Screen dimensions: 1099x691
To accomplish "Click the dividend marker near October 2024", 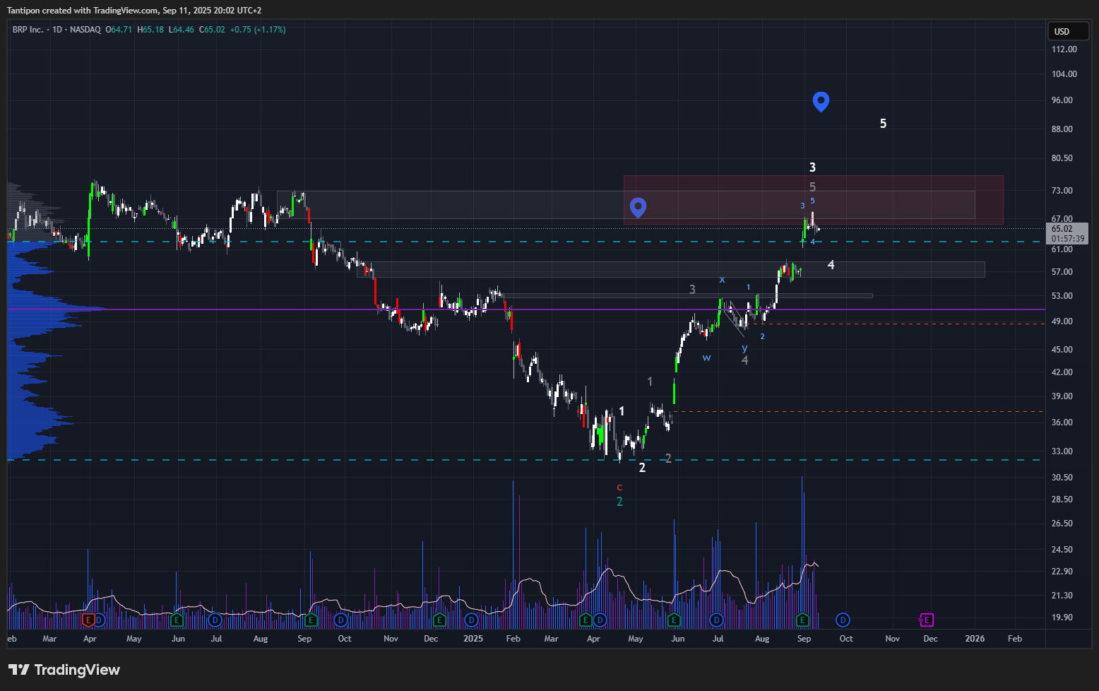I will coord(341,620).
